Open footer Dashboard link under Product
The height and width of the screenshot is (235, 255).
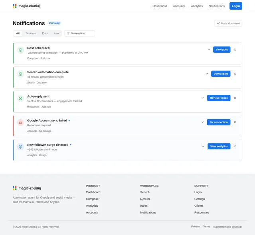(x=93, y=192)
